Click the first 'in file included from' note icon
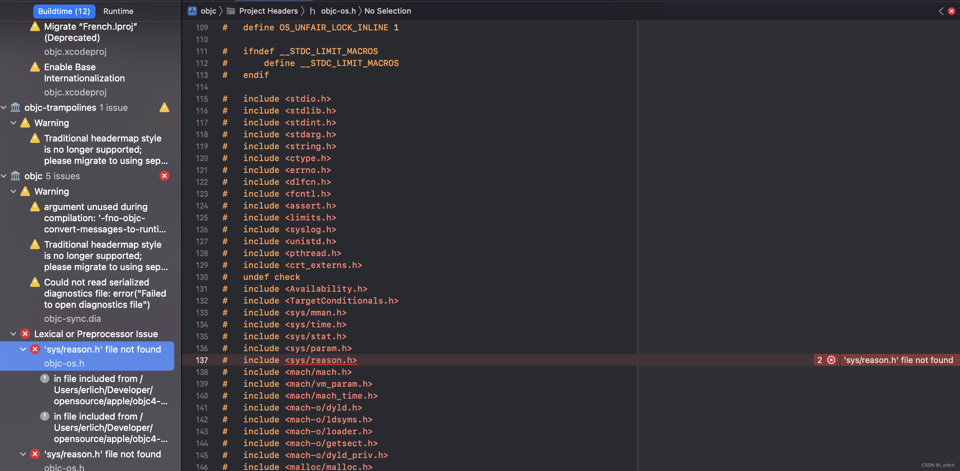Image resolution: width=960 pixels, height=471 pixels. tap(45, 379)
